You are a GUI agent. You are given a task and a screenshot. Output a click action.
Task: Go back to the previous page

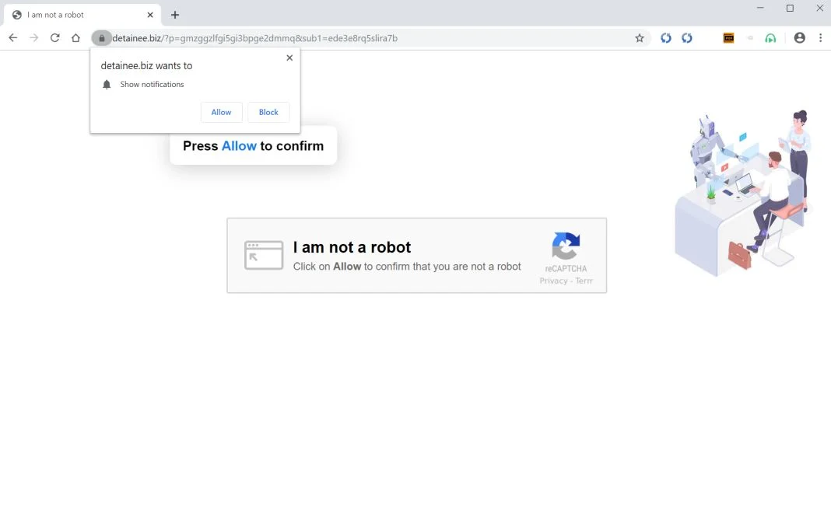12,37
